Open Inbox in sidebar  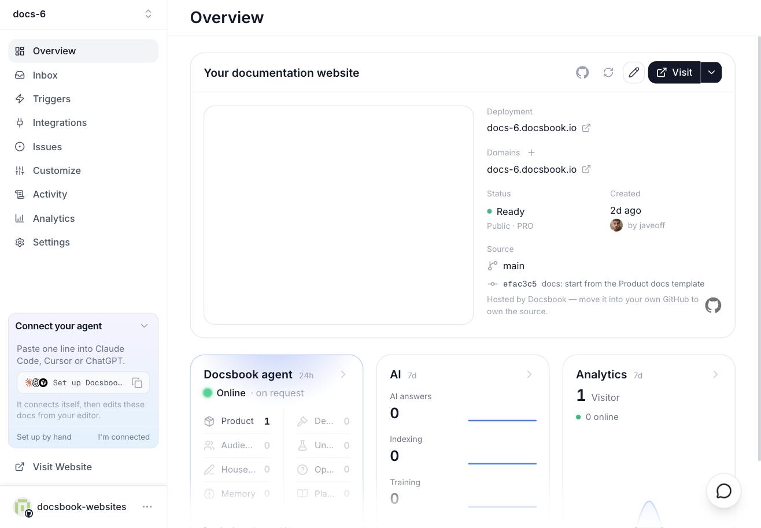(83, 75)
